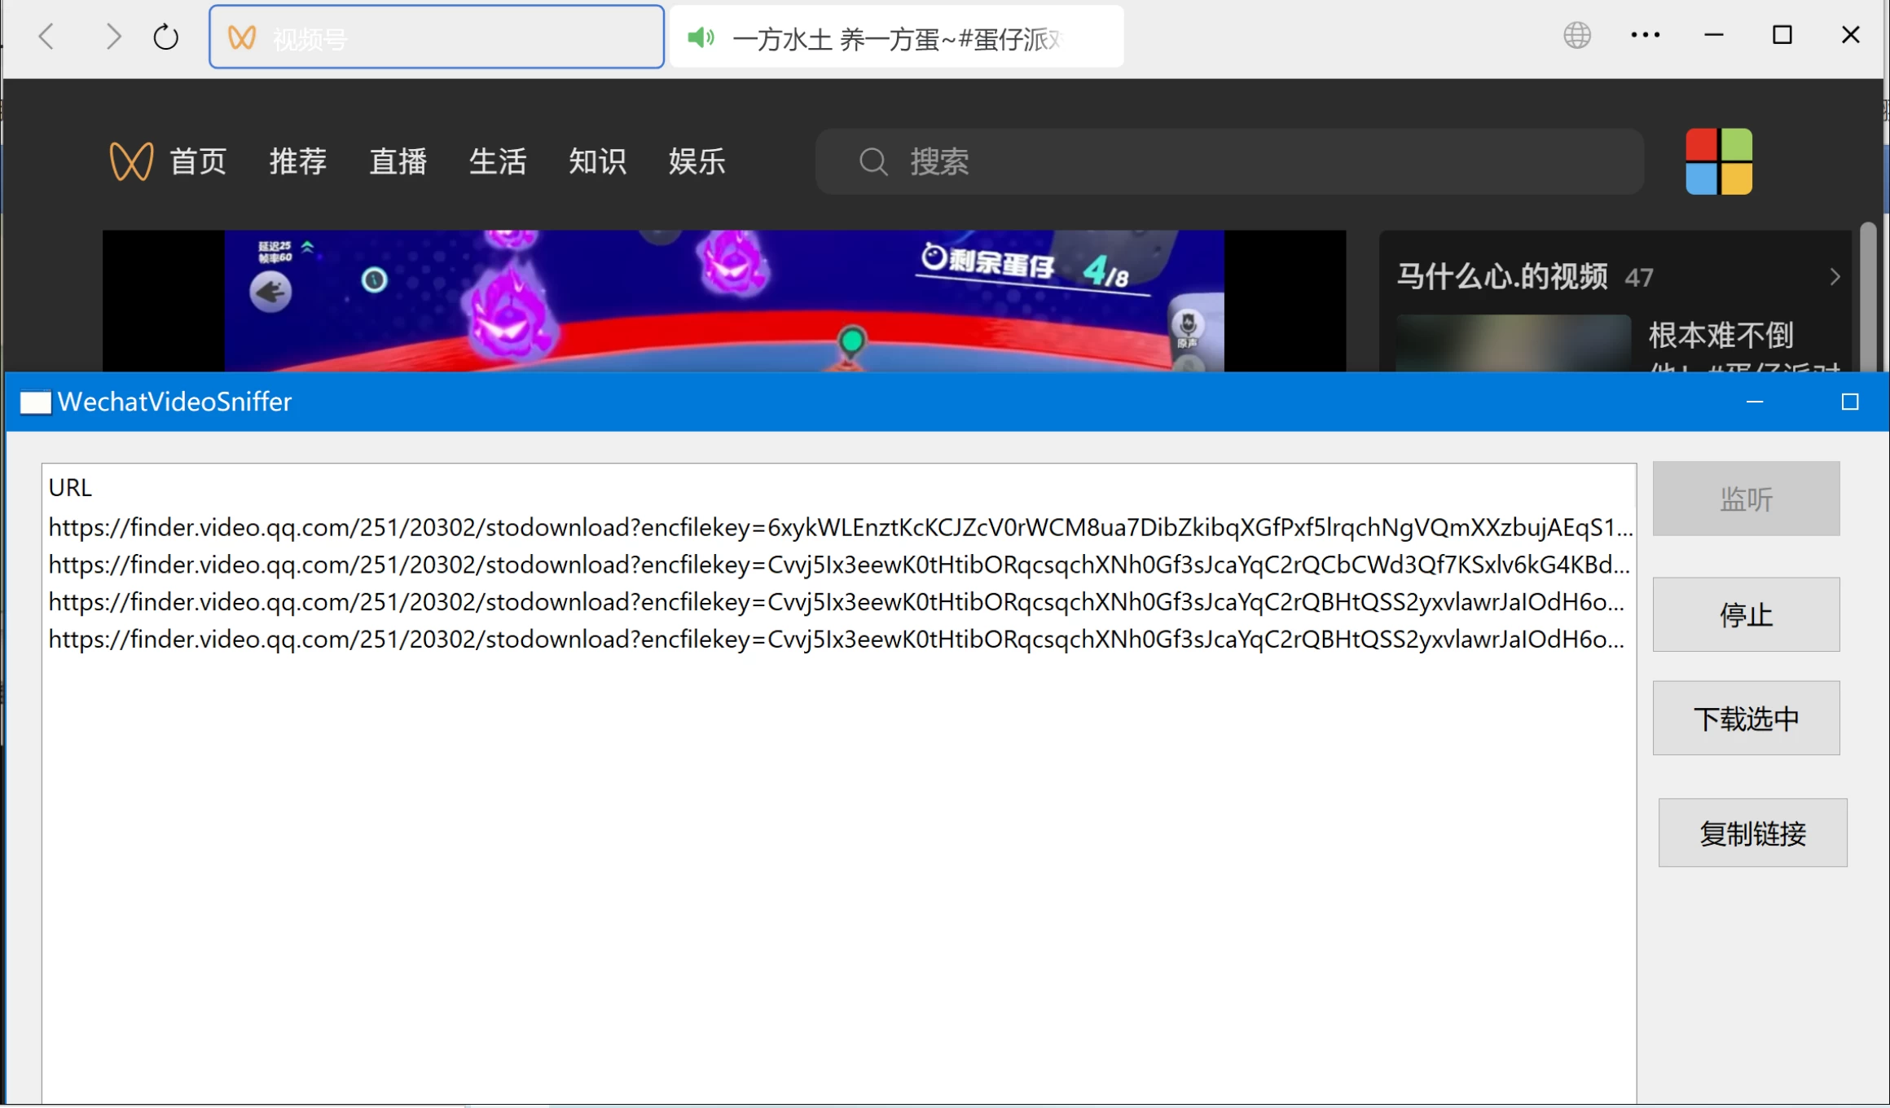The width and height of the screenshot is (1890, 1108).
Task: Click speaker icon on playing video tab
Action: 700,37
